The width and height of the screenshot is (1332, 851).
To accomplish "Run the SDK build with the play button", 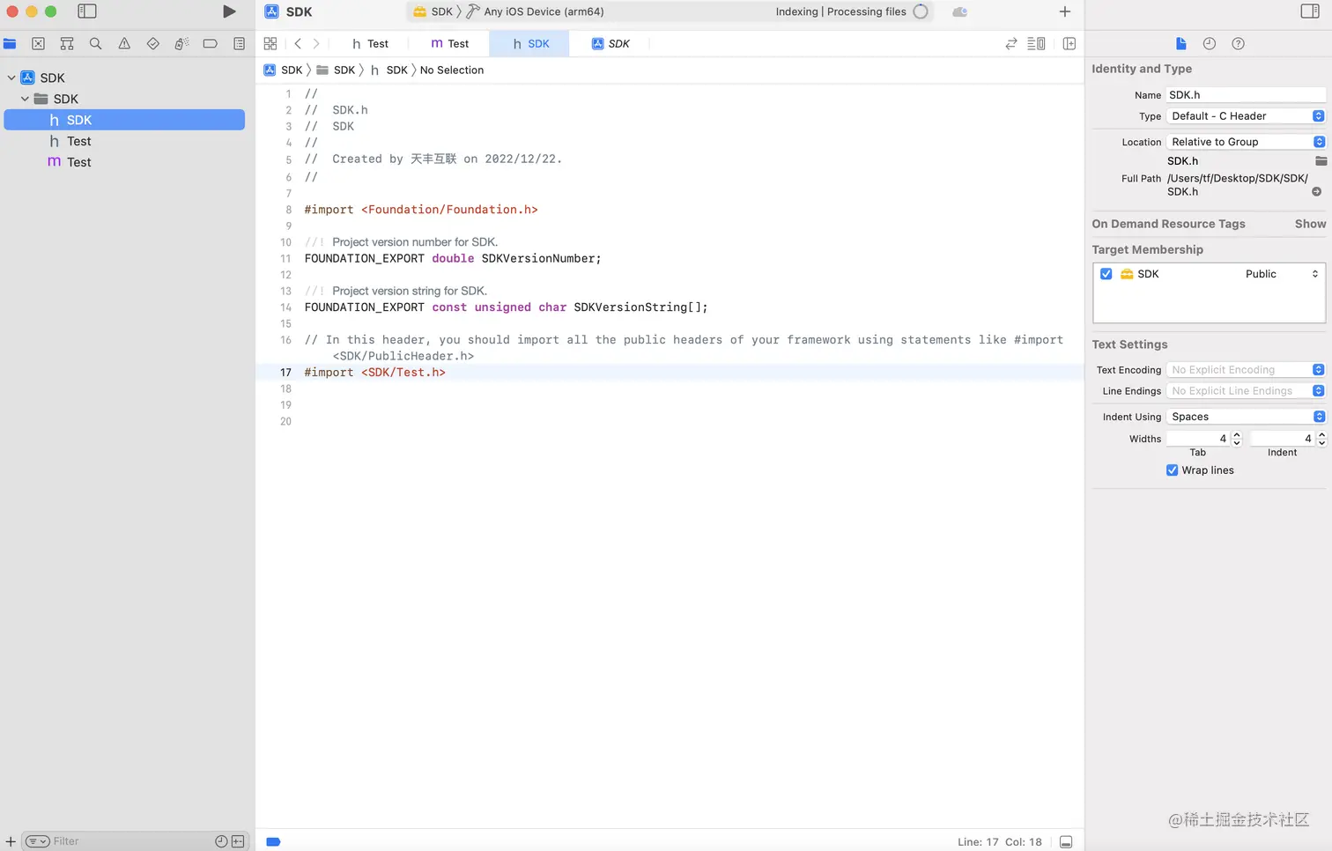I will (229, 11).
